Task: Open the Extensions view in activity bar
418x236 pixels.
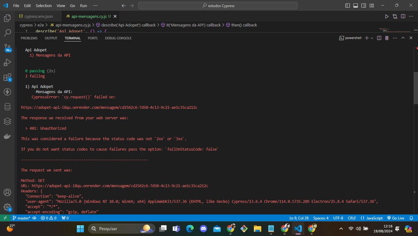Action: pyautogui.click(x=7, y=77)
